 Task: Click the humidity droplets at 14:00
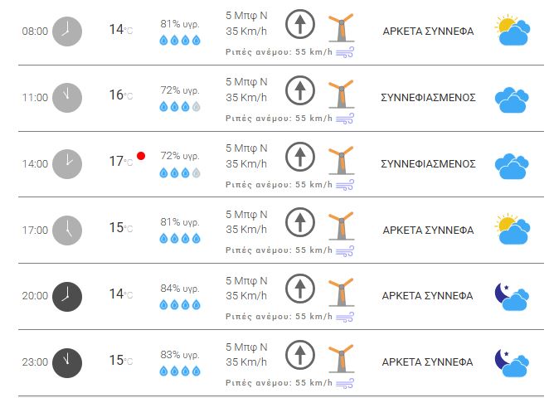(x=180, y=172)
